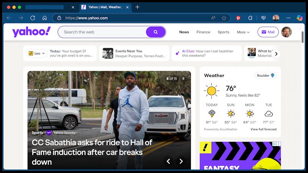Open browser Settings and more menu
Screen dimensions: 308x173
point(288,18)
